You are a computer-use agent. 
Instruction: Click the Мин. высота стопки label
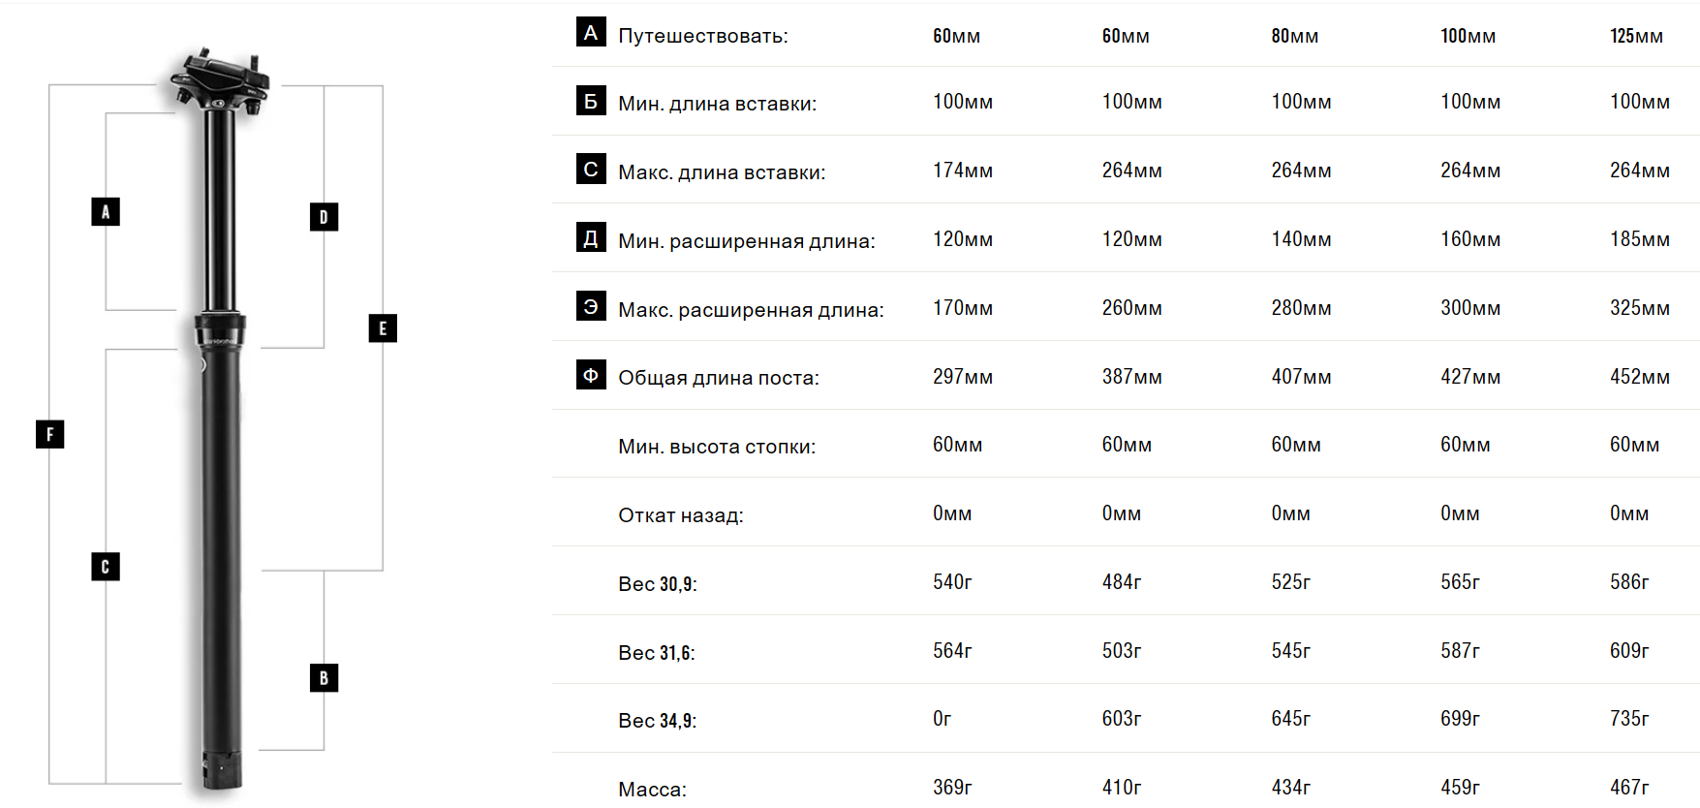coord(717,447)
